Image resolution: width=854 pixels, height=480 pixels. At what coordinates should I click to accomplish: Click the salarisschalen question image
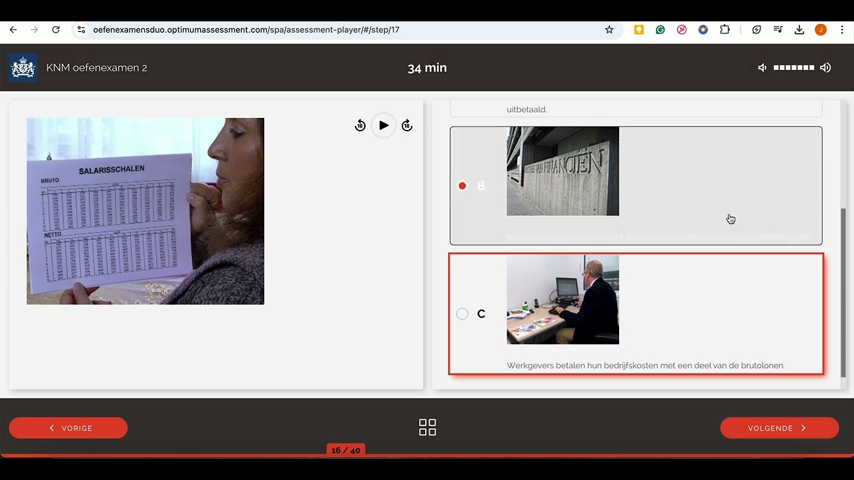point(145,211)
